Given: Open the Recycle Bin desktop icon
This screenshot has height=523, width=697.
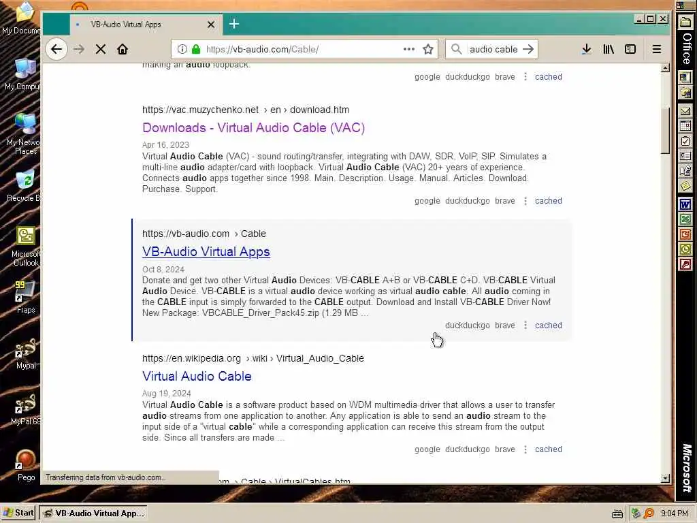Looking at the screenshot, I should coord(24,185).
